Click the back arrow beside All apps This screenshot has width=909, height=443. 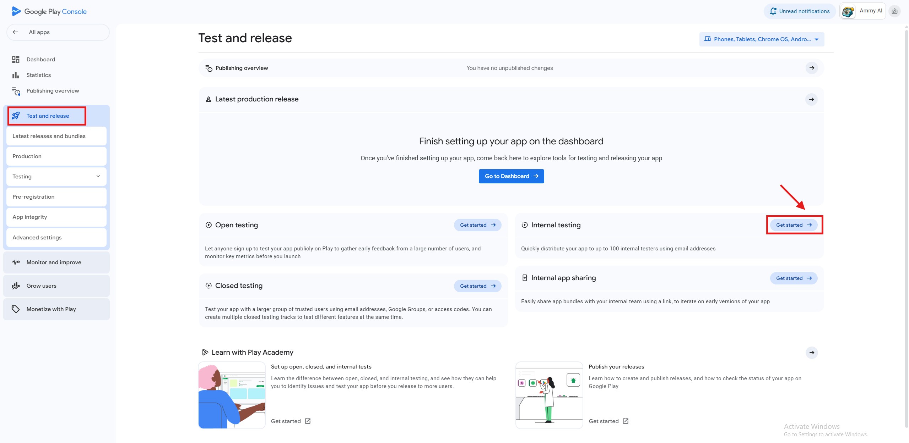15,32
